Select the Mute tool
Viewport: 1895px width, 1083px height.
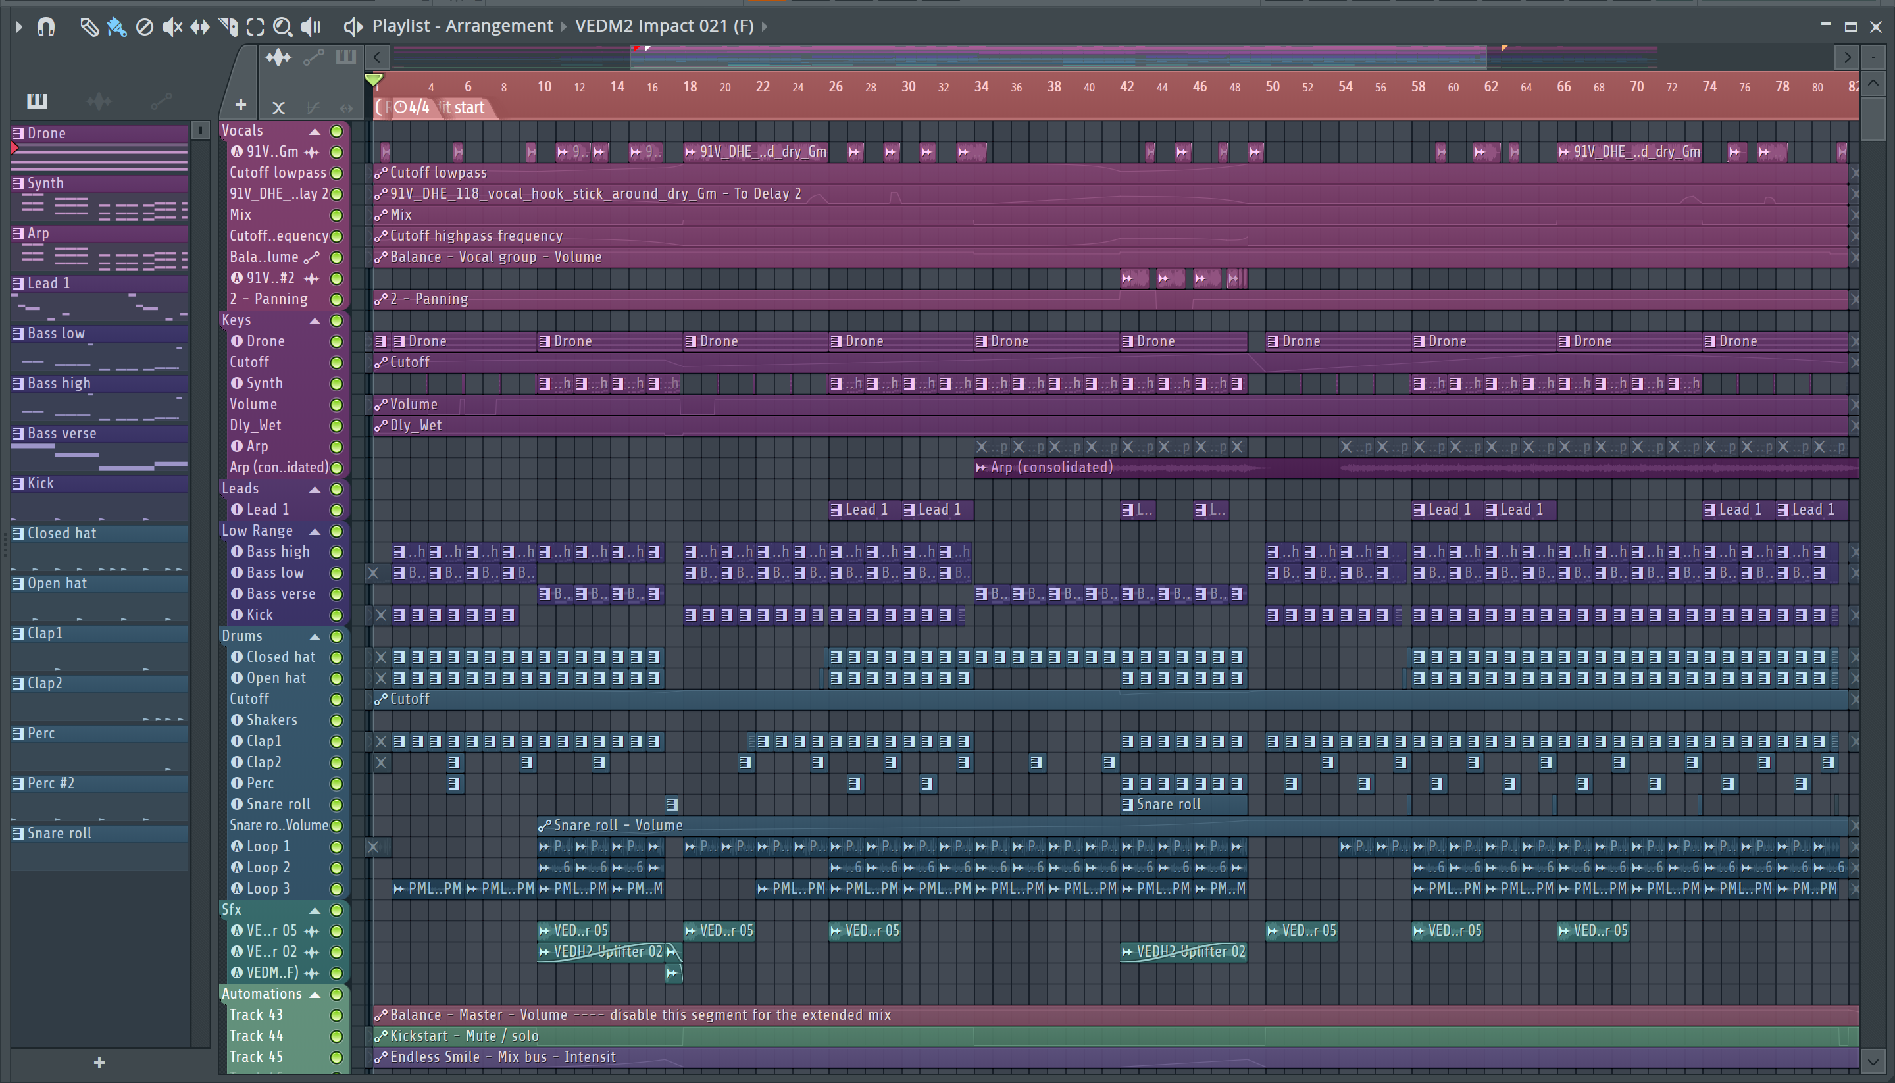coord(172,27)
